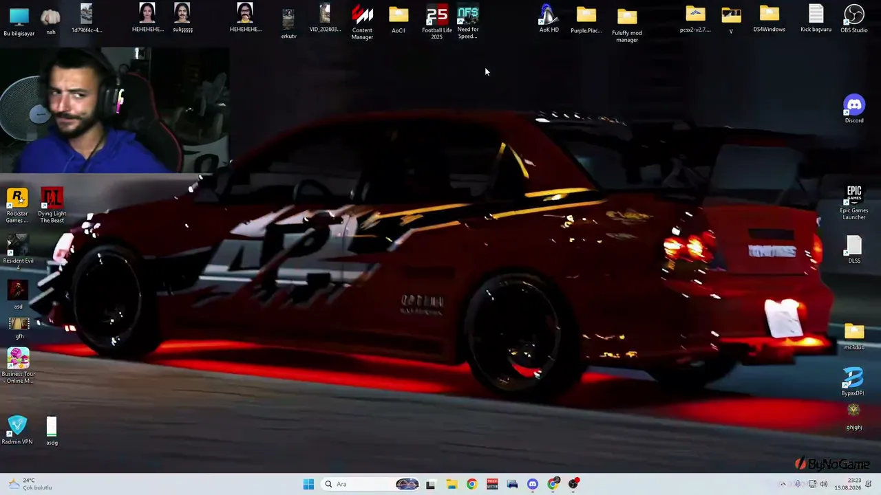881x495 pixels.
Task: Select the 1d796f4c-4... image file
Action: 86,19
